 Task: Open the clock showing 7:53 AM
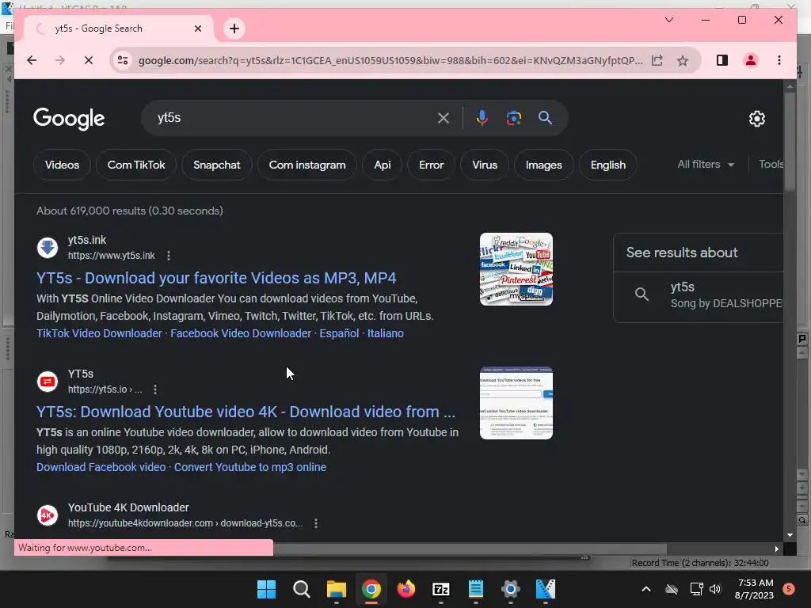(754, 589)
